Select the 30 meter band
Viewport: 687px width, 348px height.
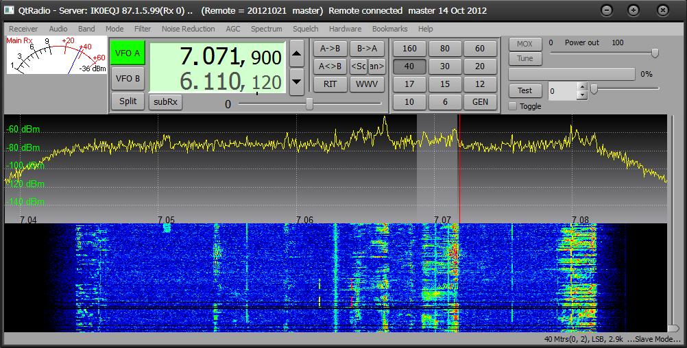click(445, 66)
